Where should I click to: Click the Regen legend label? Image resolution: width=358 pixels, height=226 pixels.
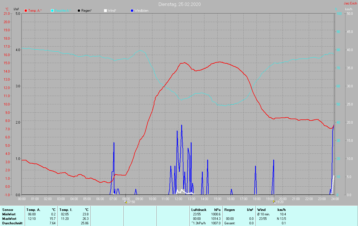[87, 11]
